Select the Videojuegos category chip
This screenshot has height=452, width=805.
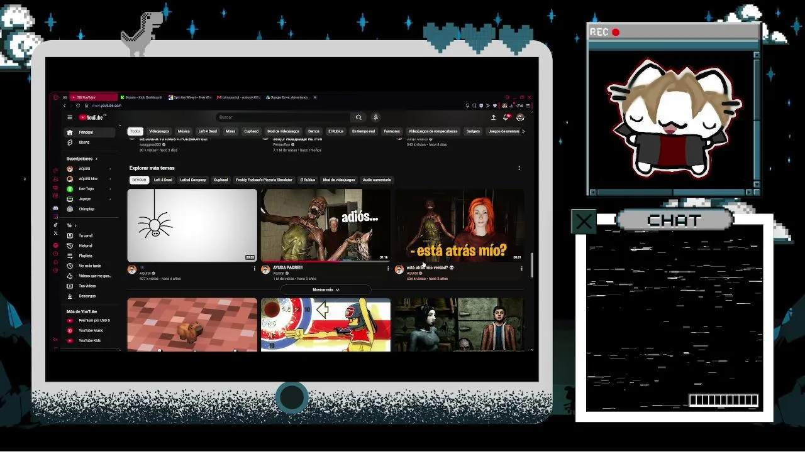[159, 131]
